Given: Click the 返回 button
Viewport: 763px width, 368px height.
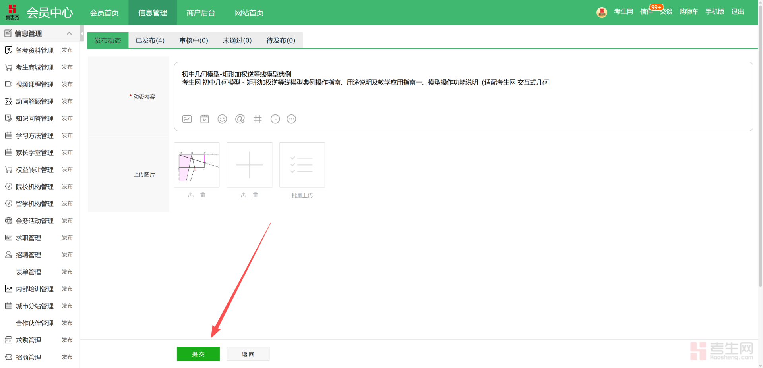Looking at the screenshot, I should point(248,354).
